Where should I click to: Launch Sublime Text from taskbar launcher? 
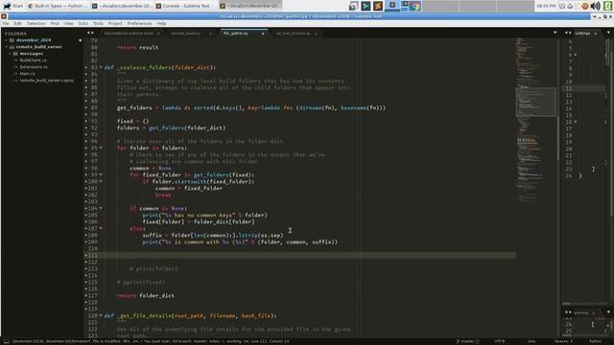378,6
